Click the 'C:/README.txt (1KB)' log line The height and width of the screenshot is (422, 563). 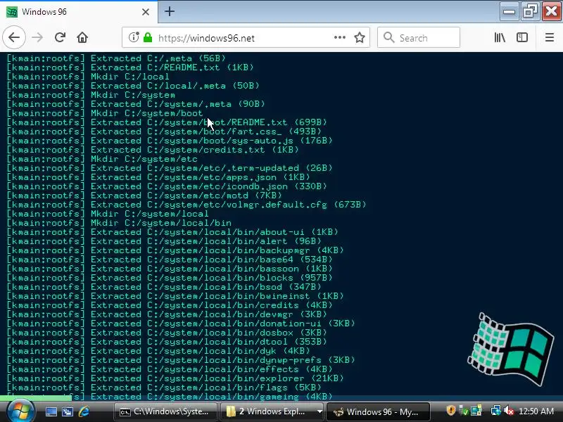click(130, 68)
